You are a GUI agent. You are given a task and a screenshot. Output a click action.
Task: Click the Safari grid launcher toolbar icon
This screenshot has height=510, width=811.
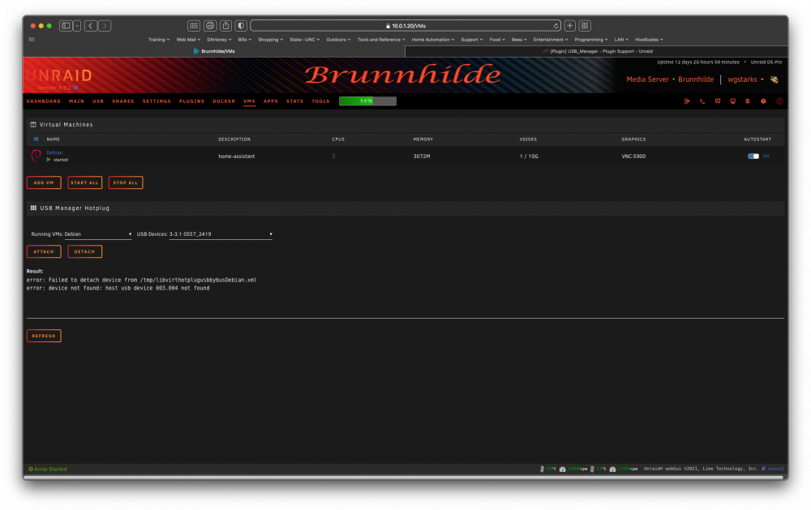tap(194, 25)
